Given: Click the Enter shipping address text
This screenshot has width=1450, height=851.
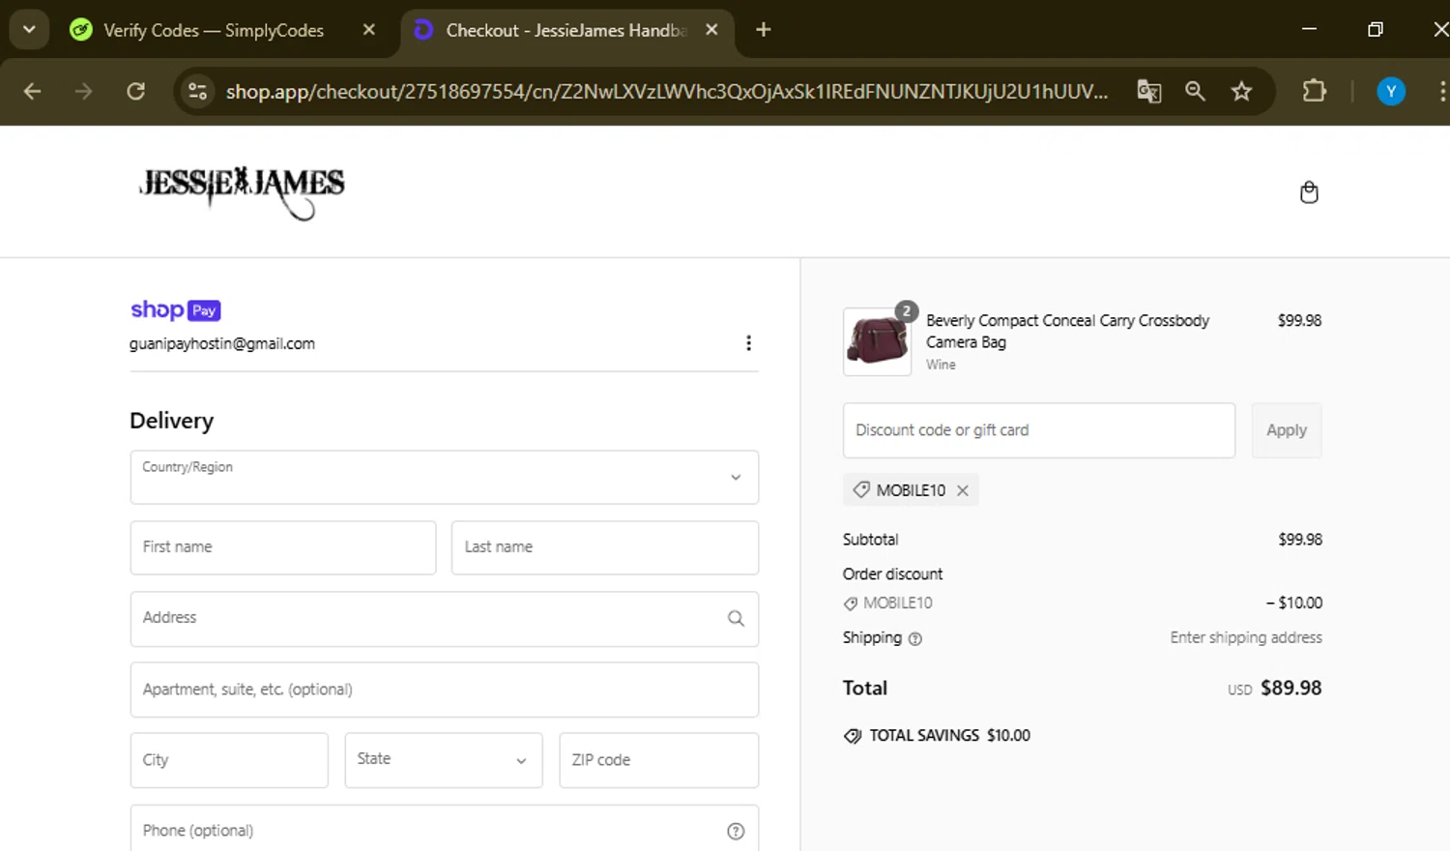Looking at the screenshot, I should pyautogui.click(x=1246, y=638).
